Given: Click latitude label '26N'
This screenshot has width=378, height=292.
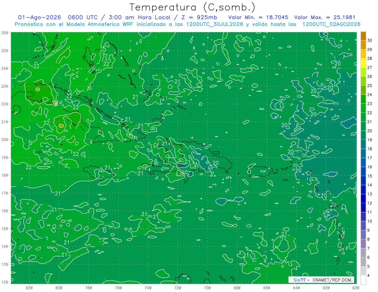Looking at the screenshot, I should point(5,33).
